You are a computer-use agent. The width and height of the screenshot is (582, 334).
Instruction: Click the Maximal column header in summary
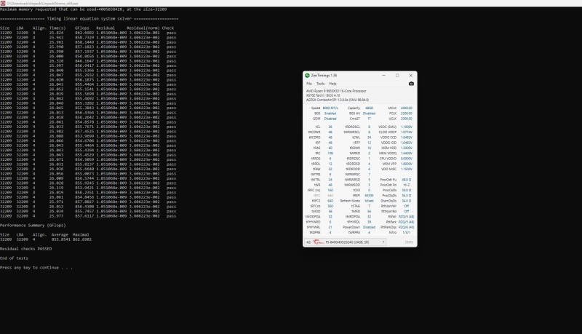81,234
